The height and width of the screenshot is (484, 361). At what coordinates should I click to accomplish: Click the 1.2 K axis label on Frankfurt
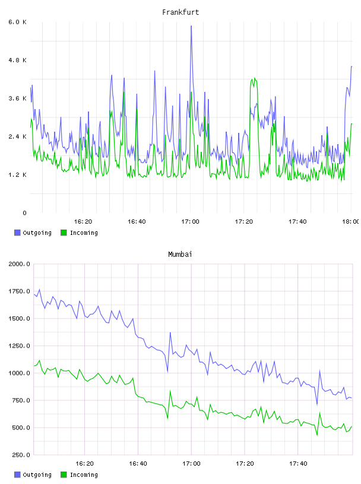(x=17, y=175)
